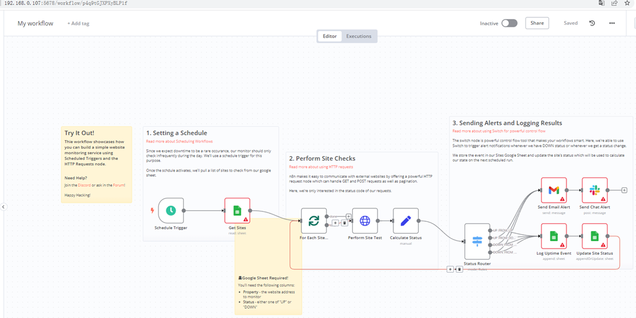Toggle the workflow Inactive switch
Screen dimensions: 636x318
(509, 23)
